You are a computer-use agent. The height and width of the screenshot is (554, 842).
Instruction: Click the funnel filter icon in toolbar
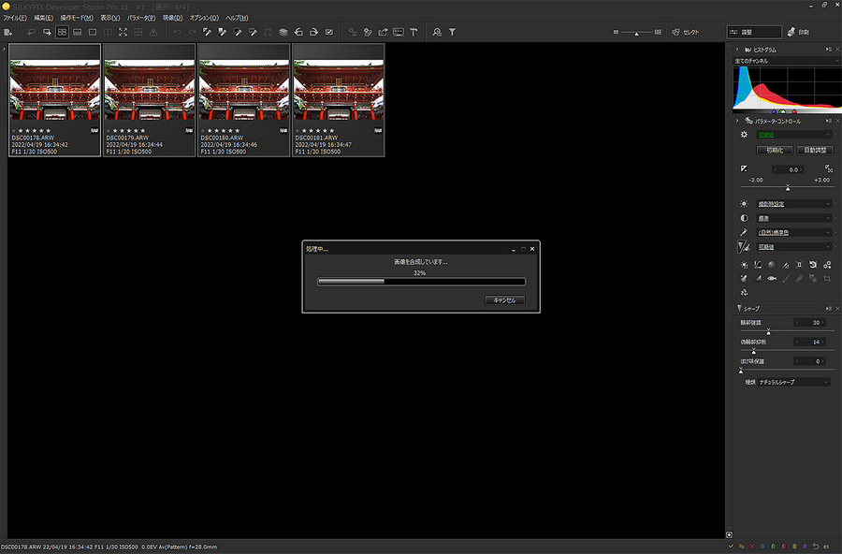(452, 32)
